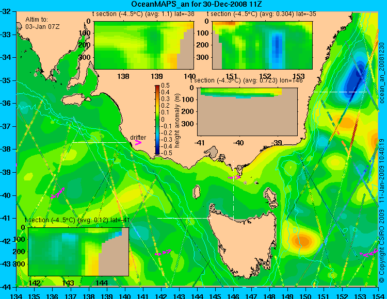Click the 't section (avg: 1.1) lat=-38' heading

tap(143, 14)
